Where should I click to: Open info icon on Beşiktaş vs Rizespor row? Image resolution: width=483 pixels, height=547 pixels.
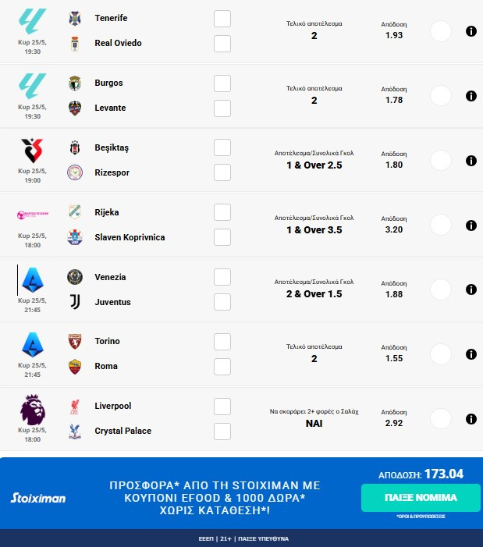[471, 161]
